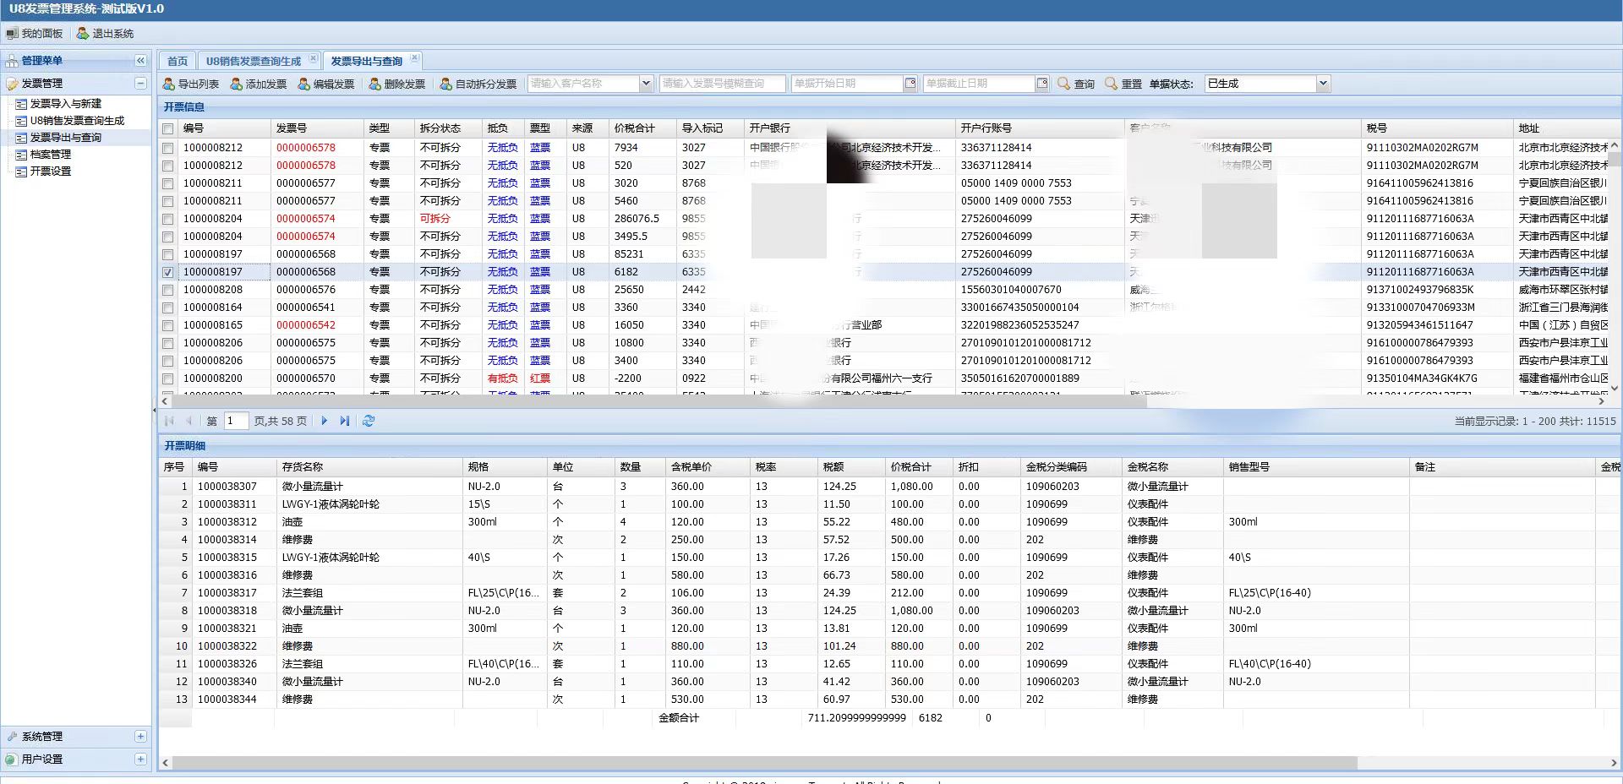Collapse side panel using splitter arrow
1623x784 pixels.
(155, 410)
